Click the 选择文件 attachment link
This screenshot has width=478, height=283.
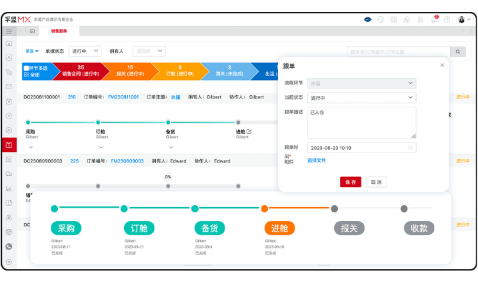317,160
